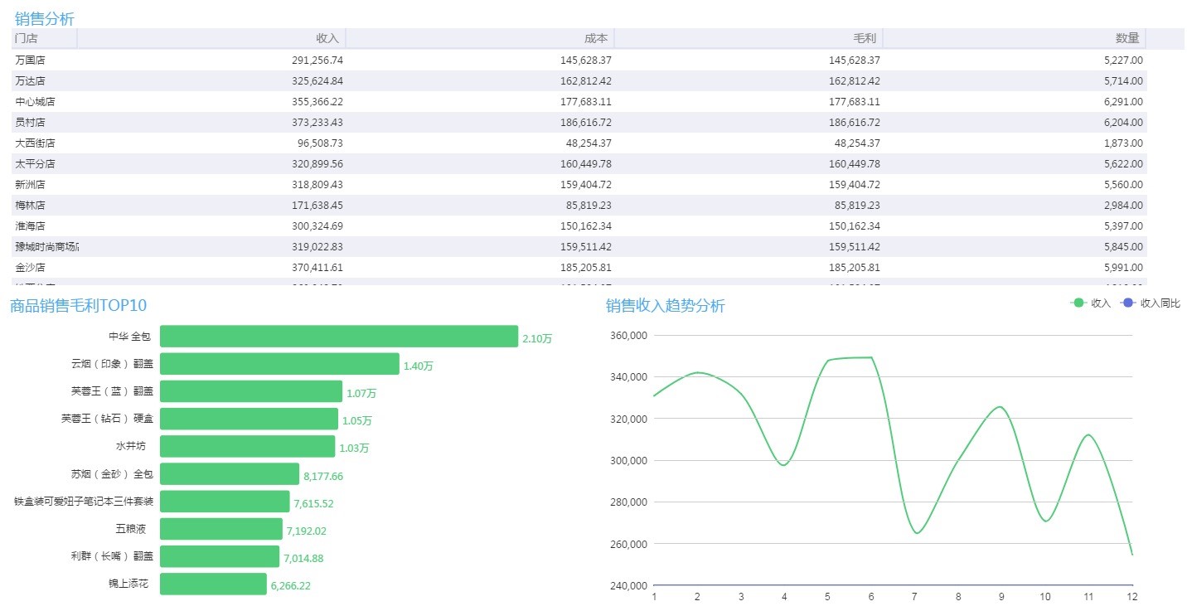Click the 毛利 table column header
The height and width of the screenshot is (611, 1187).
tap(865, 38)
